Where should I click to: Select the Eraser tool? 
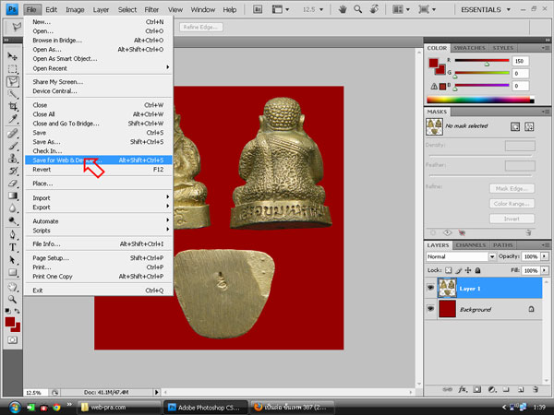(13, 184)
